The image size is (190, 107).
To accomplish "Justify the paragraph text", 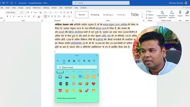I will tap(55, 16).
